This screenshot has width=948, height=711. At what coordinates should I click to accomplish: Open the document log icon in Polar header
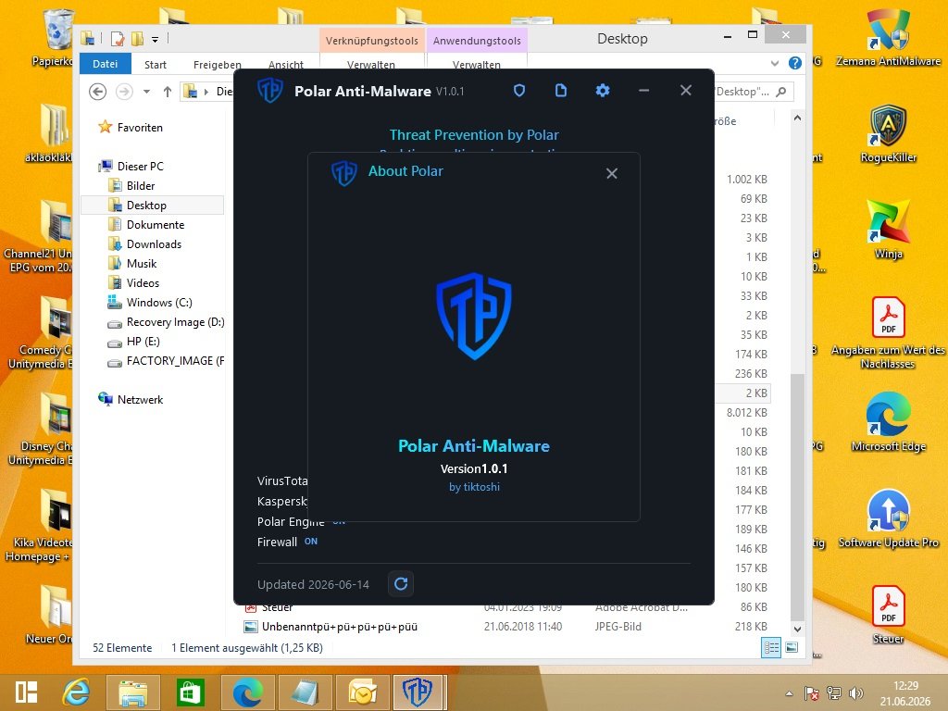click(561, 91)
